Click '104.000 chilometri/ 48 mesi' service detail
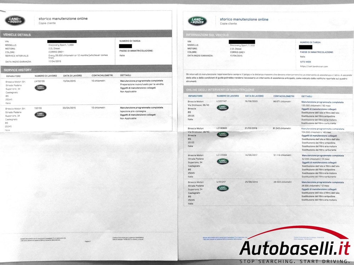This screenshot has height=265, width=354. coord(316,132)
